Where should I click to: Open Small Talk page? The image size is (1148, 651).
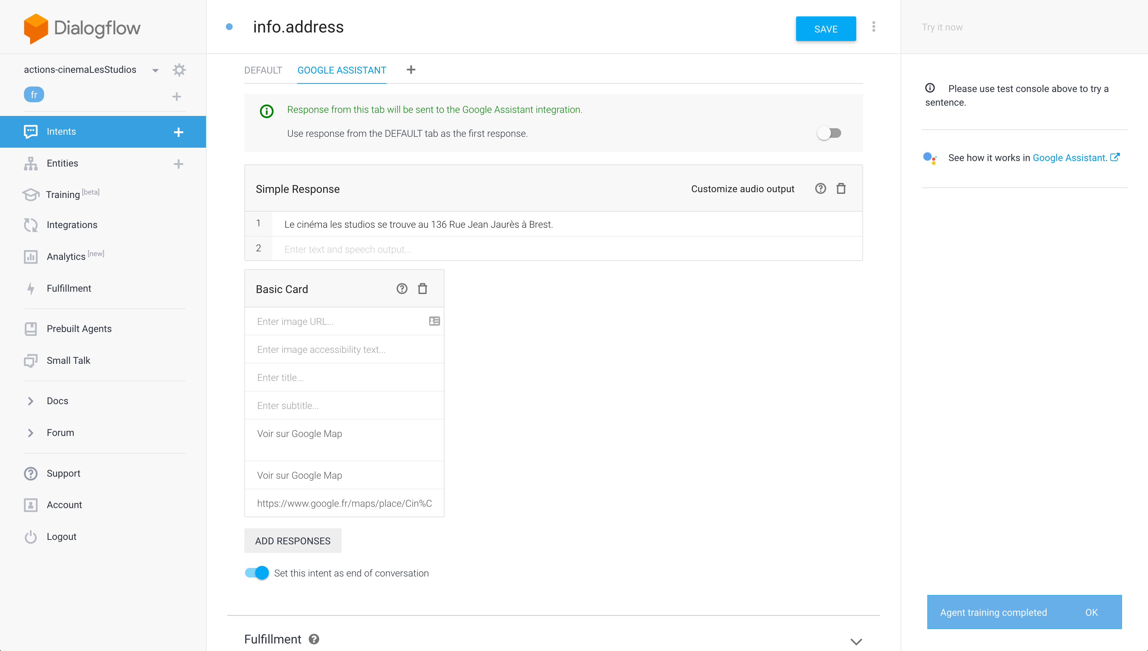[68, 360]
